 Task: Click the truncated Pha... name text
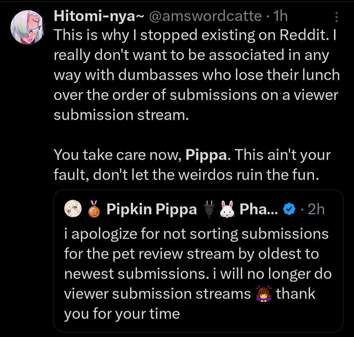(x=259, y=209)
